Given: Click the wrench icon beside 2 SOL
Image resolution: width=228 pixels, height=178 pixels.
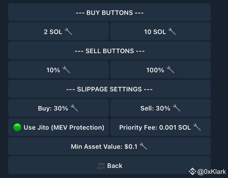Looking at the screenshot, I should [x=68, y=32].
